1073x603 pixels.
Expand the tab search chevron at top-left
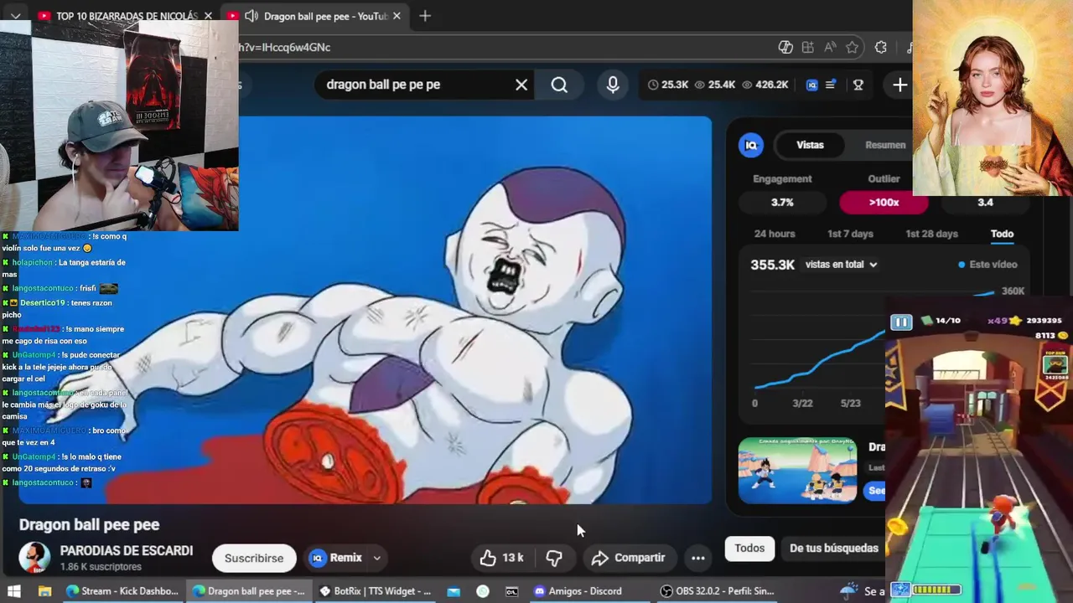click(x=15, y=16)
